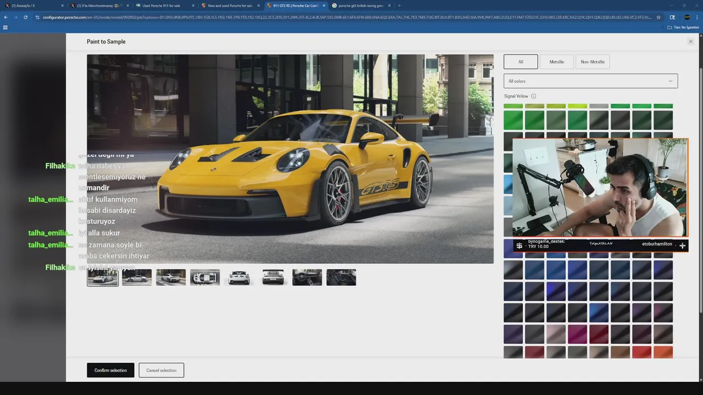
Task: Show the top-down car view thumbnail
Action: click(205, 278)
